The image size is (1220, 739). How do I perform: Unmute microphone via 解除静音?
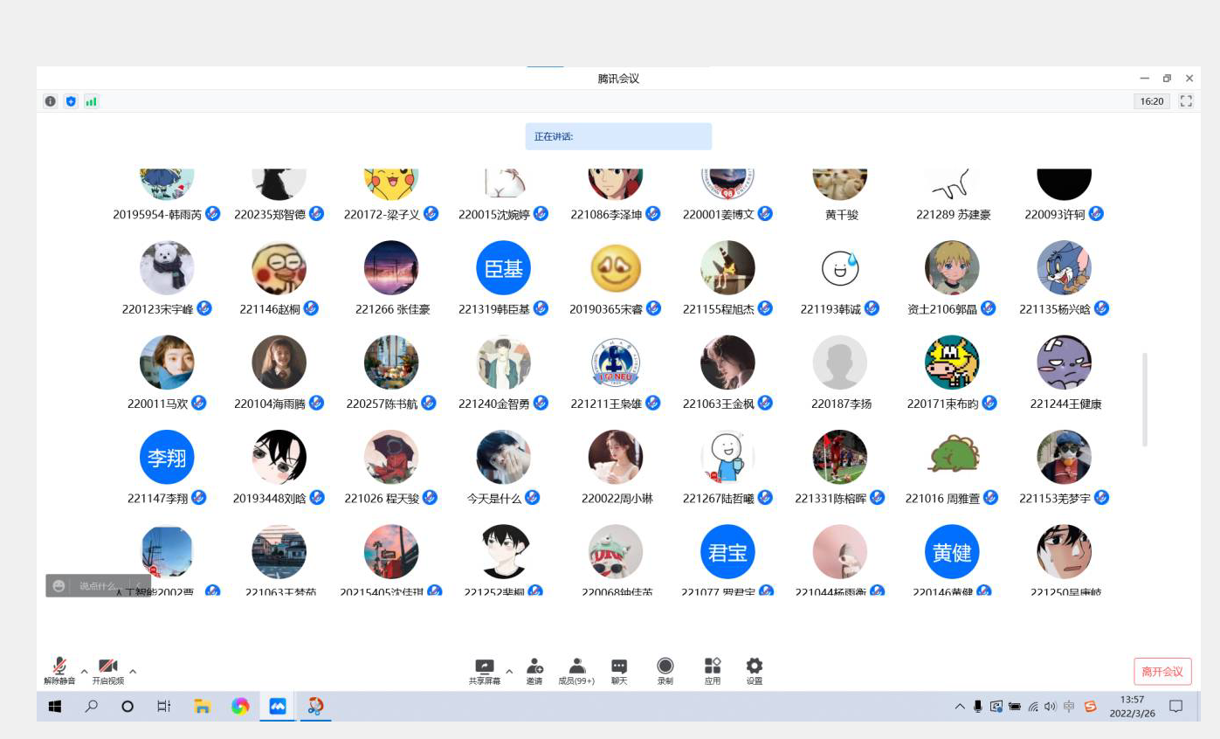coord(59,668)
